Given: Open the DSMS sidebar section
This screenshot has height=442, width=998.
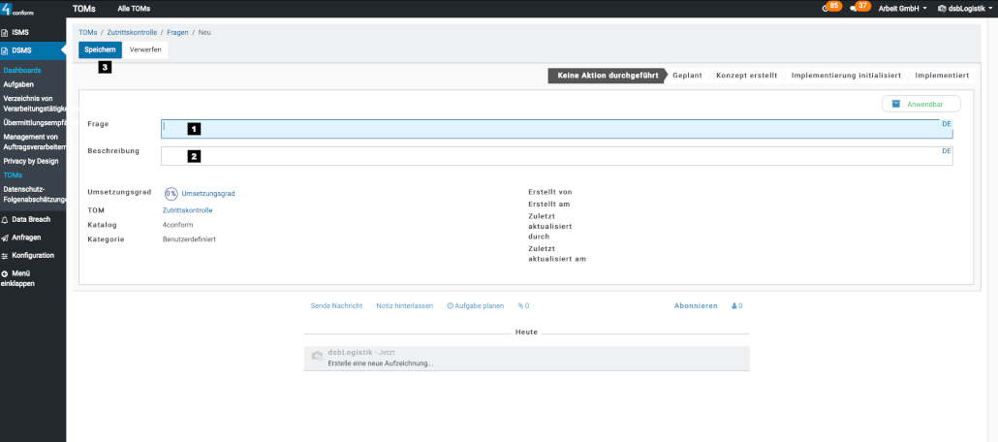Looking at the screenshot, I should pos(21,50).
